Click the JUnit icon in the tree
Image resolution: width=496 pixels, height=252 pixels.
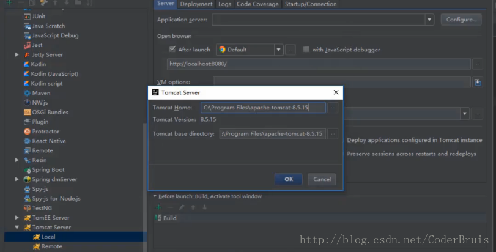27,17
